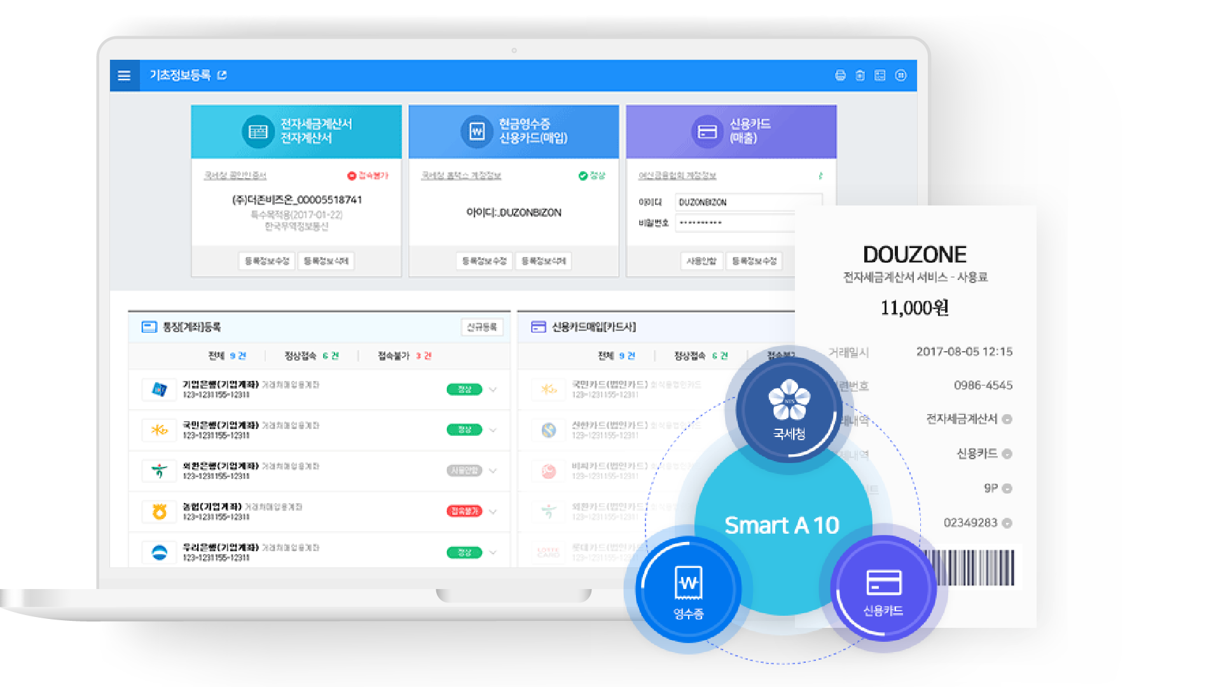Viewport: 1221px width, 687px height.
Task: Click the 비밀번호 password field
Action: 735,223
